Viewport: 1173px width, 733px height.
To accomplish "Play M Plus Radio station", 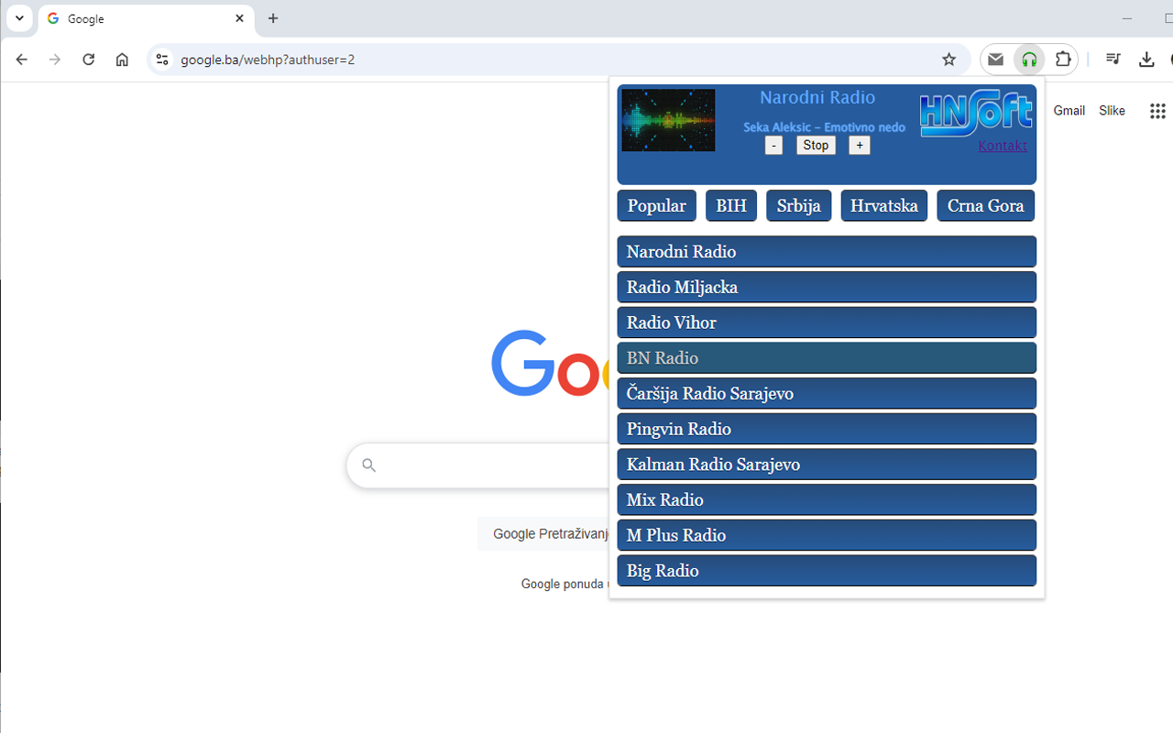I will tap(827, 535).
